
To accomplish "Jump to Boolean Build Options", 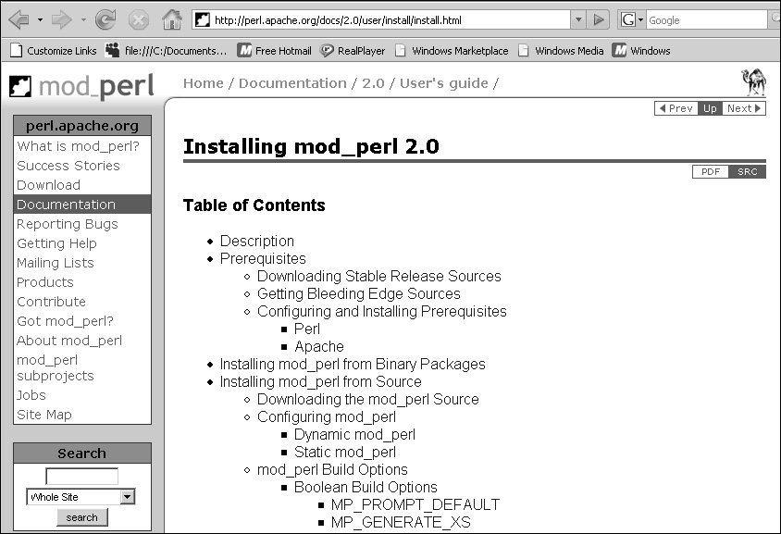I will 366,487.
